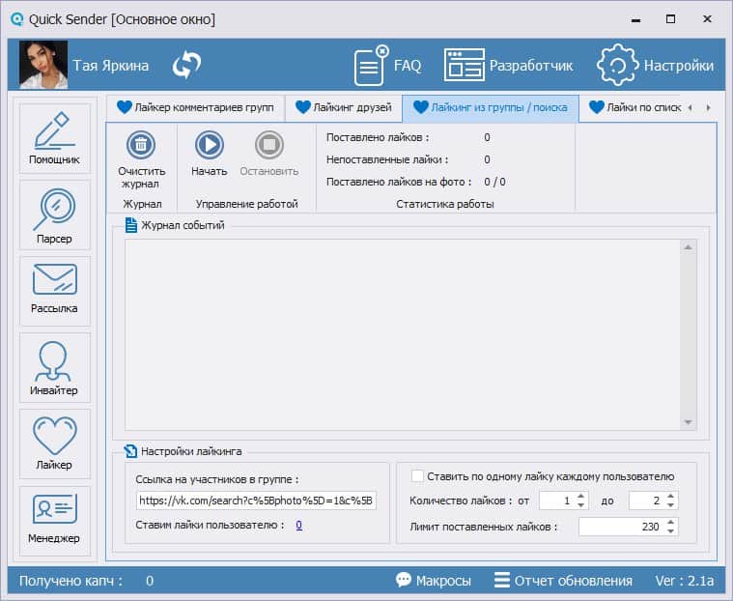Click the Настройки лайкинга section icon
The width and height of the screenshot is (733, 601).
click(130, 451)
